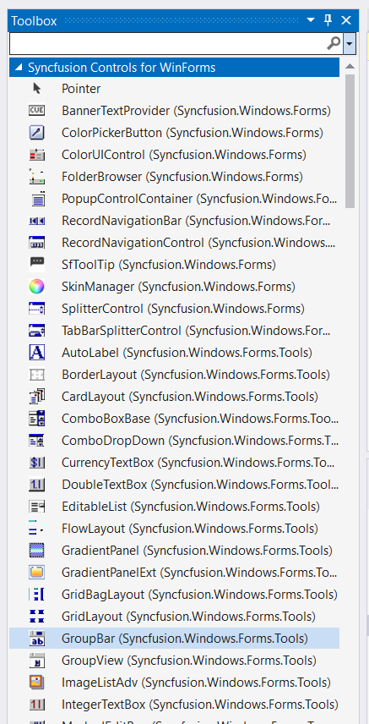
Task: Click the CardLayout icon
Action: point(36,397)
